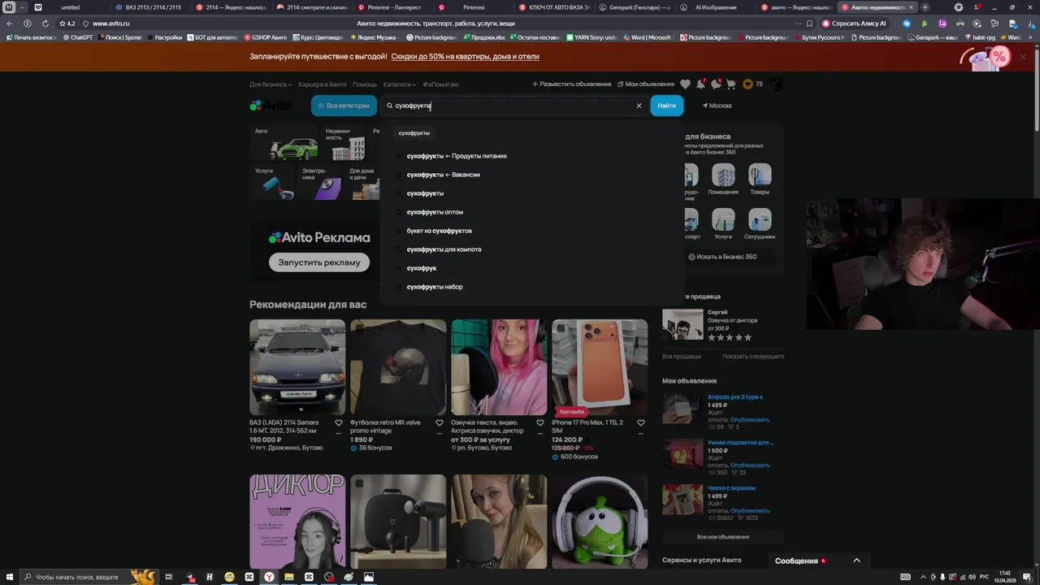
Task: Open more options for VAZ 2114 listing
Action: (x=339, y=433)
